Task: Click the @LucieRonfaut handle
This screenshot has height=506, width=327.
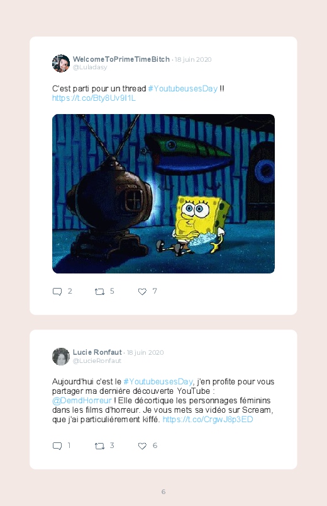Action: 97,361
